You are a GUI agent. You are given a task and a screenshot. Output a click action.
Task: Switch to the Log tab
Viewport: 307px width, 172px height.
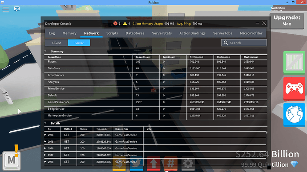click(x=52, y=33)
